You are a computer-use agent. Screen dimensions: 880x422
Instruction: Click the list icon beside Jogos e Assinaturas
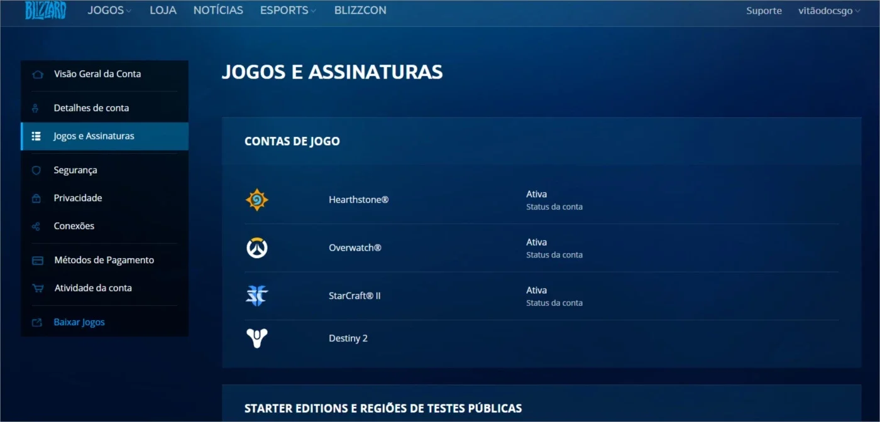[36, 136]
